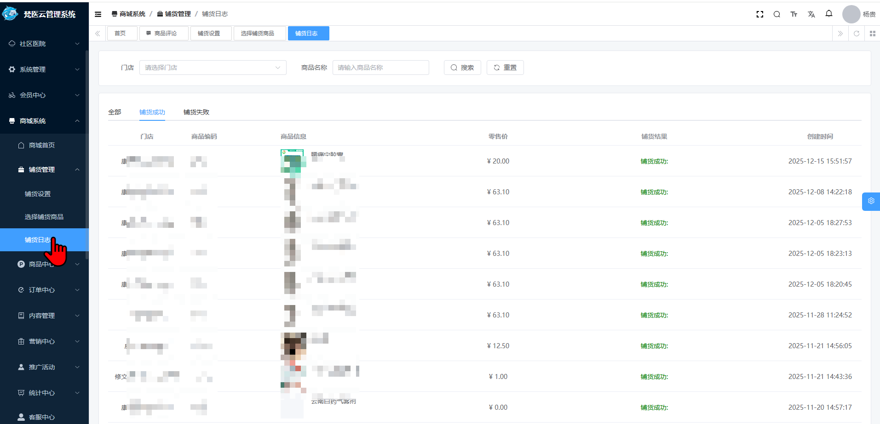Open the blue settings gear on right edge
880x424 pixels.
click(871, 201)
